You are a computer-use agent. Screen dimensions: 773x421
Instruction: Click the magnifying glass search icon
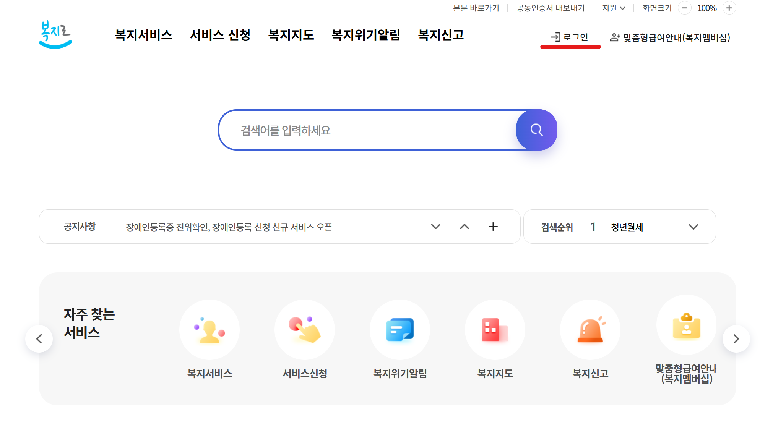tap(536, 130)
